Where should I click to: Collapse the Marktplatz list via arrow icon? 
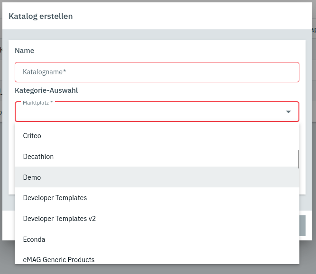coord(288,112)
